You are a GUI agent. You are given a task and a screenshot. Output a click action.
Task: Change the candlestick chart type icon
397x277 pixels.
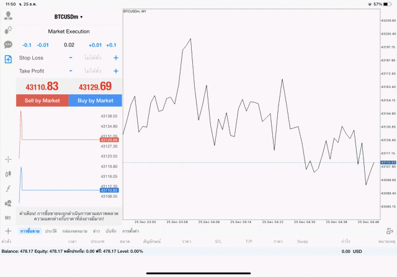[8, 174]
